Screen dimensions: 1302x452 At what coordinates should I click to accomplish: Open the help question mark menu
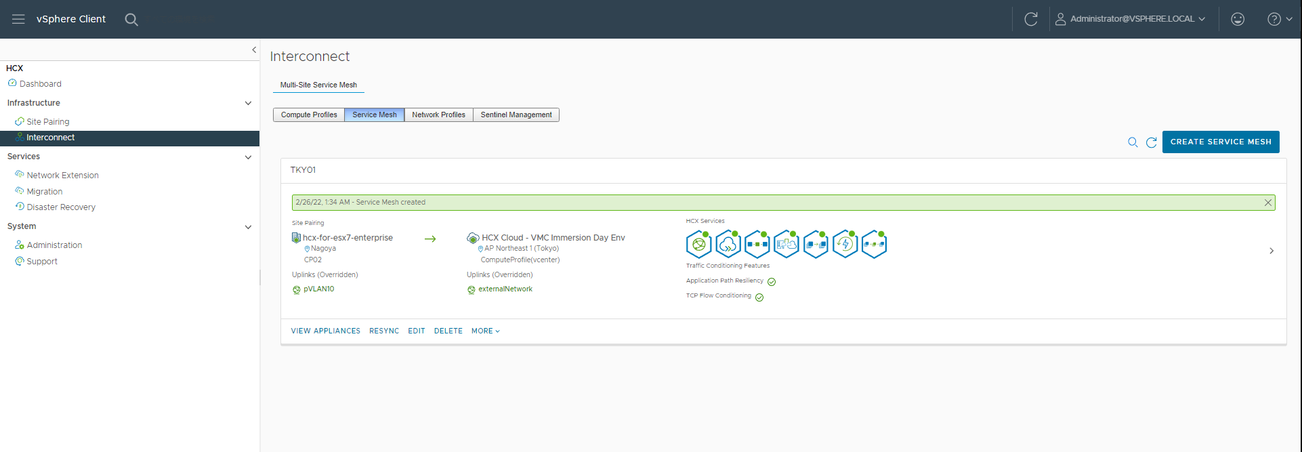1280,19
